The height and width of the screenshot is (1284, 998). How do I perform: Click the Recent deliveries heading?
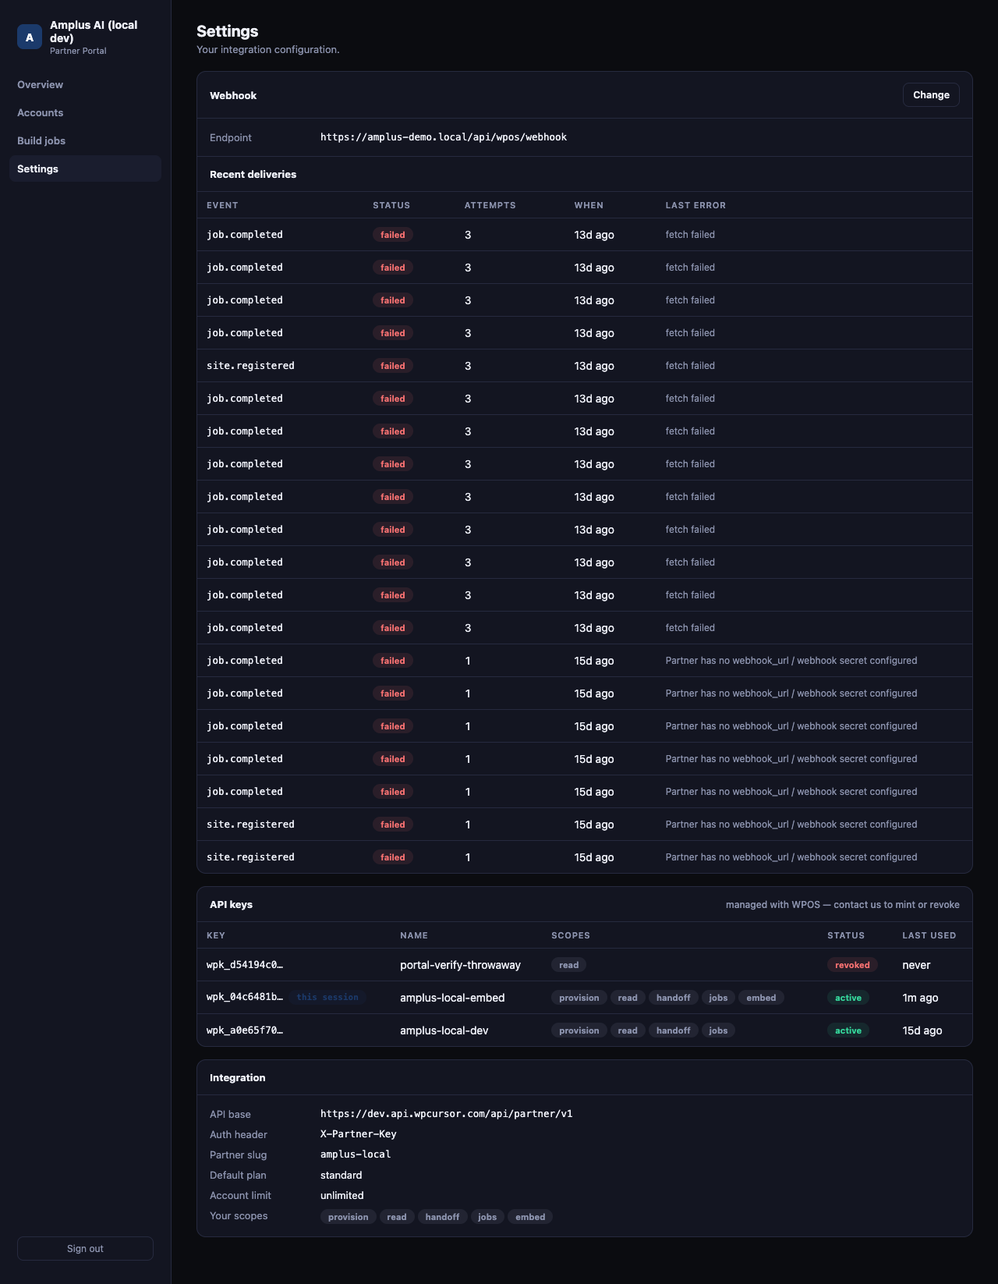click(x=253, y=174)
